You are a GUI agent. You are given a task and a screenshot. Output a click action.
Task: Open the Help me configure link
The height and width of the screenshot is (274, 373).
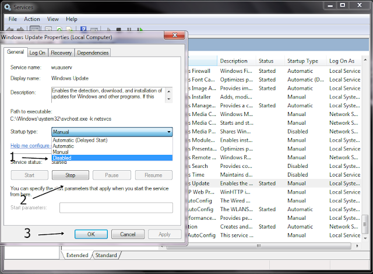pos(31,146)
